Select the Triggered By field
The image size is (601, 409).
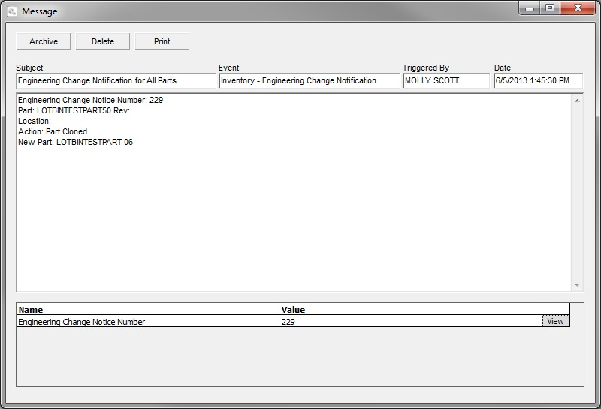coord(446,81)
